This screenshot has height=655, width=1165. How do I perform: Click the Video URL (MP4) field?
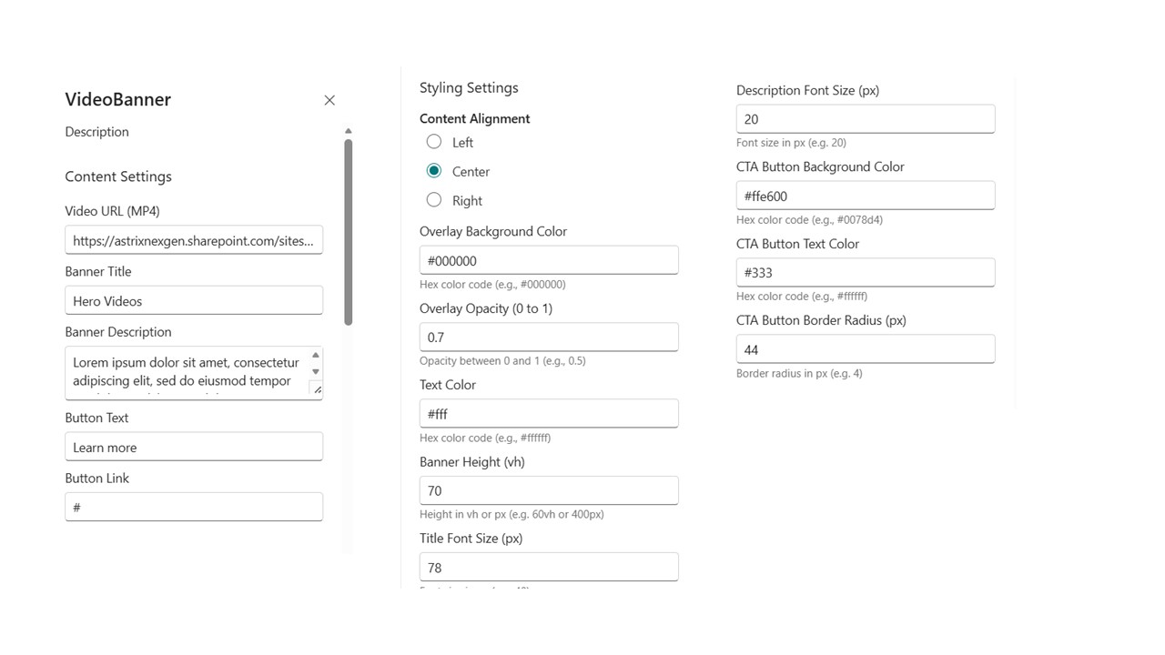point(193,240)
